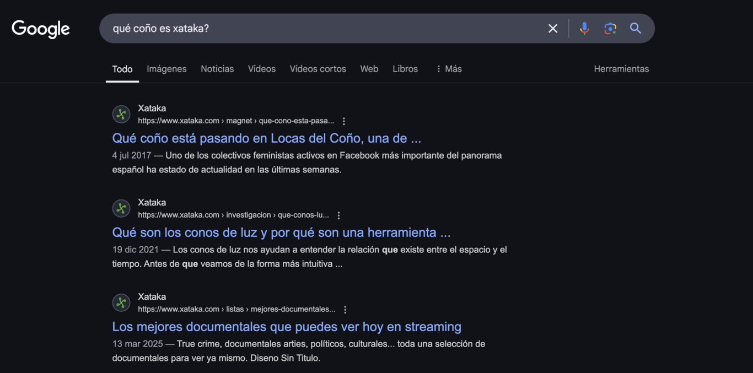Viewport: 753px width, 373px height.
Task: Switch to the Web tab
Action: pos(369,69)
